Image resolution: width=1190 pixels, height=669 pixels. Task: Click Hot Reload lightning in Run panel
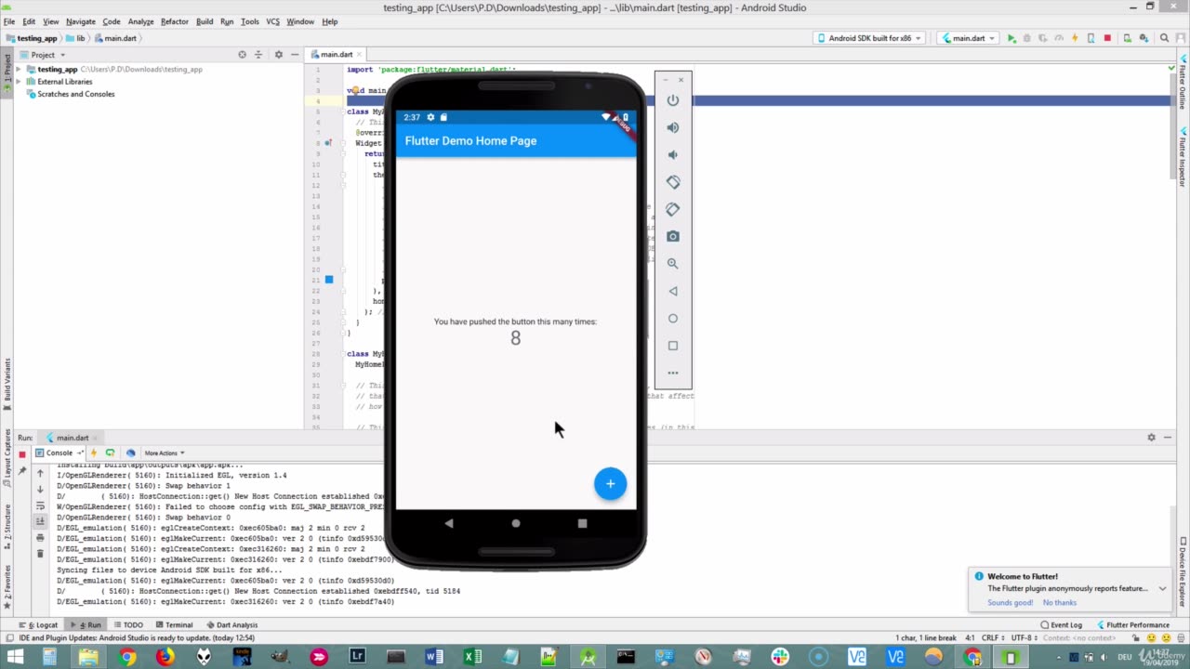click(x=94, y=453)
